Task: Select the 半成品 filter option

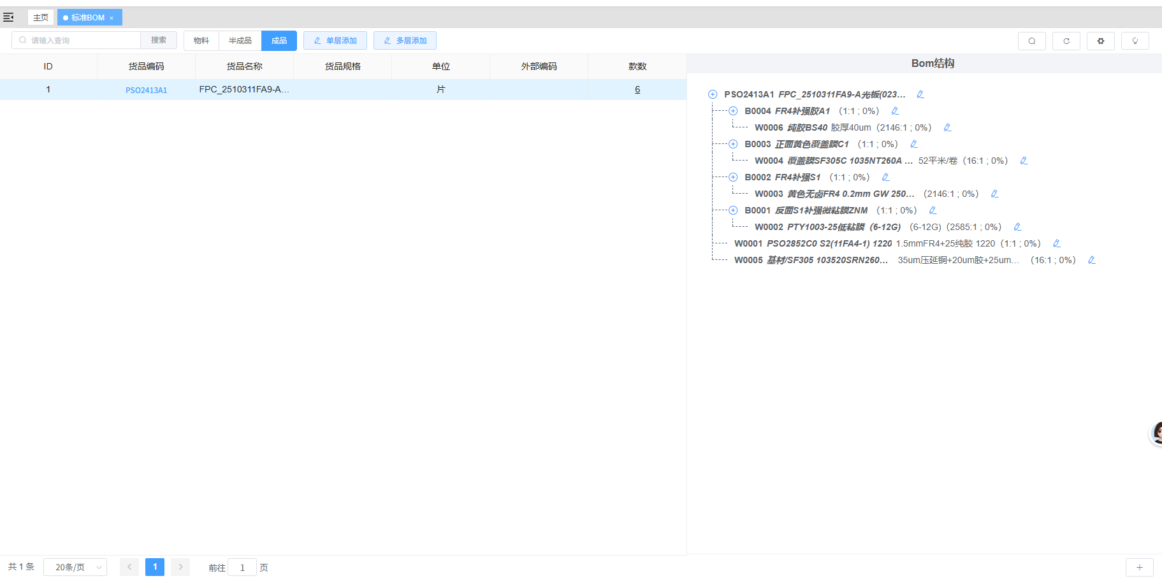Action: pyautogui.click(x=240, y=41)
